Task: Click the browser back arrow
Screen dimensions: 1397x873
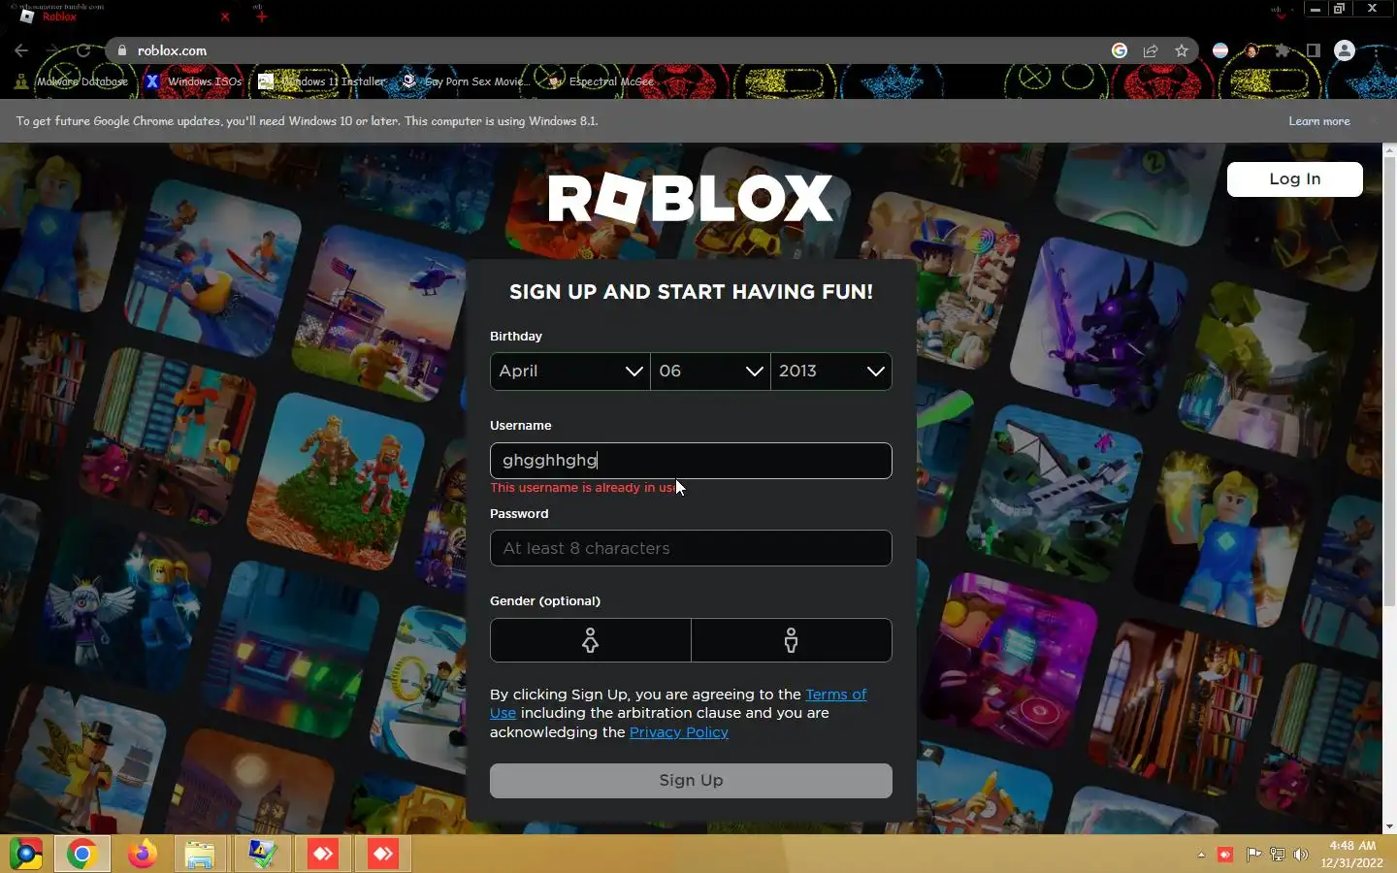Action: (21, 50)
